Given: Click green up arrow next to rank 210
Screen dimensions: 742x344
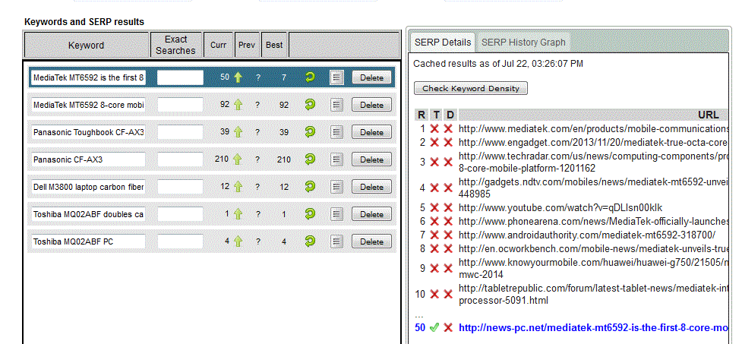Looking at the screenshot, I should (x=238, y=159).
